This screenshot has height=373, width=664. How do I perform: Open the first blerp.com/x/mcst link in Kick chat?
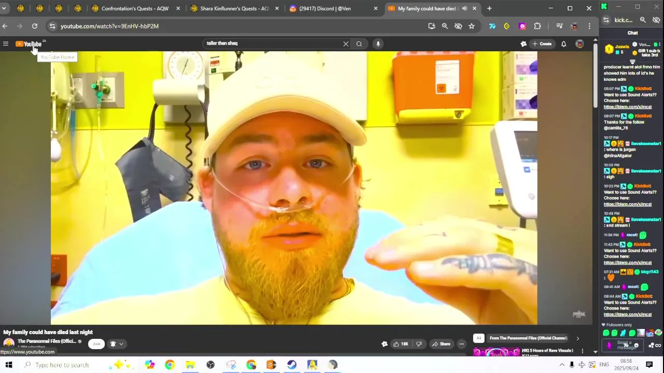click(x=628, y=107)
